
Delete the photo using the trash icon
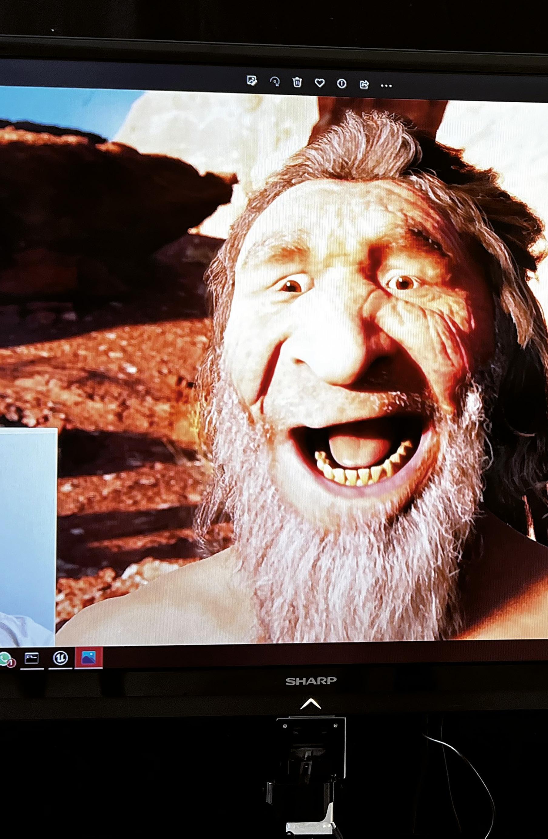coord(297,83)
